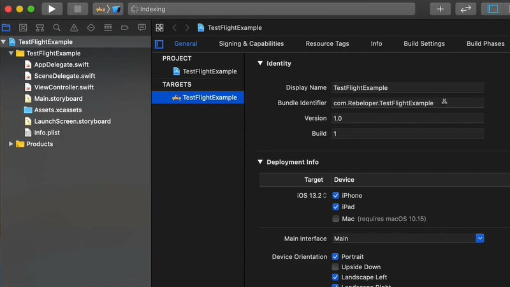Click the Display Name field

pyautogui.click(x=407, y=87)
